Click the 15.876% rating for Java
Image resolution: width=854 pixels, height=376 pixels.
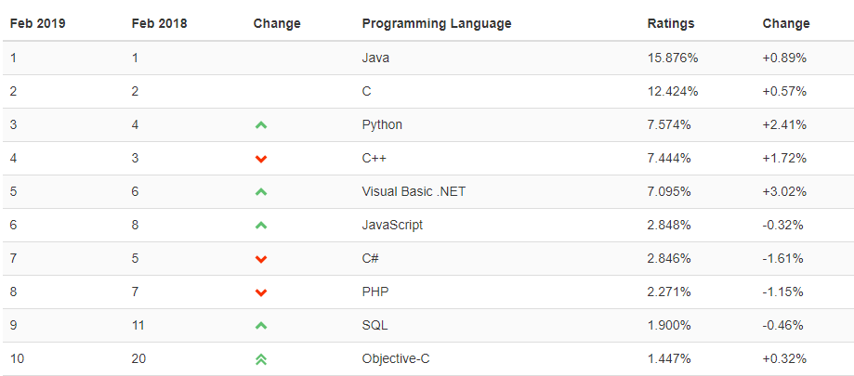[x=673, y=58]
